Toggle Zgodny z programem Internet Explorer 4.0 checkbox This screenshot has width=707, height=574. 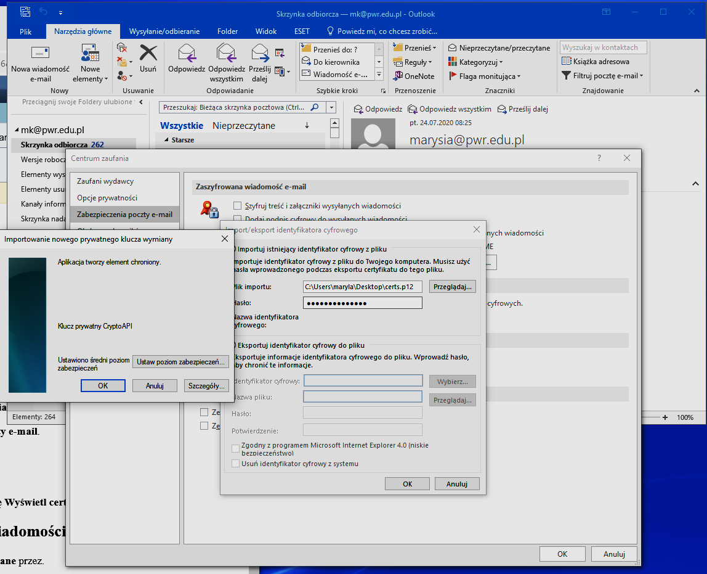pos(235,449)
